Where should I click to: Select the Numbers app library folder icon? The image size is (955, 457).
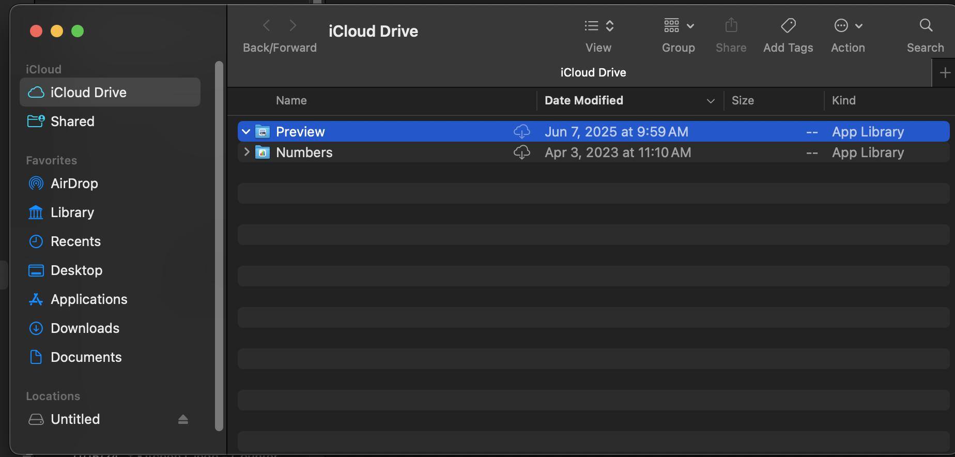[263, 153]
